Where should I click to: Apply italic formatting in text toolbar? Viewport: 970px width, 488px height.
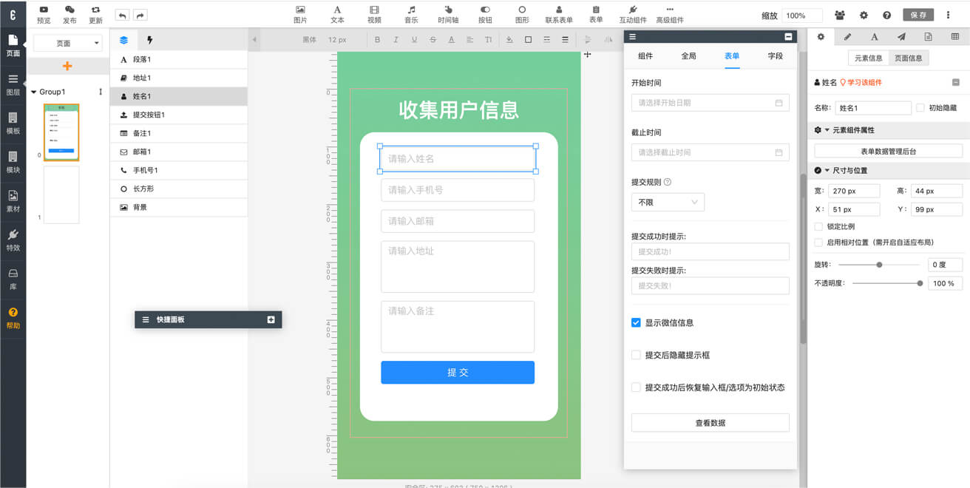[x=396, y=40]
